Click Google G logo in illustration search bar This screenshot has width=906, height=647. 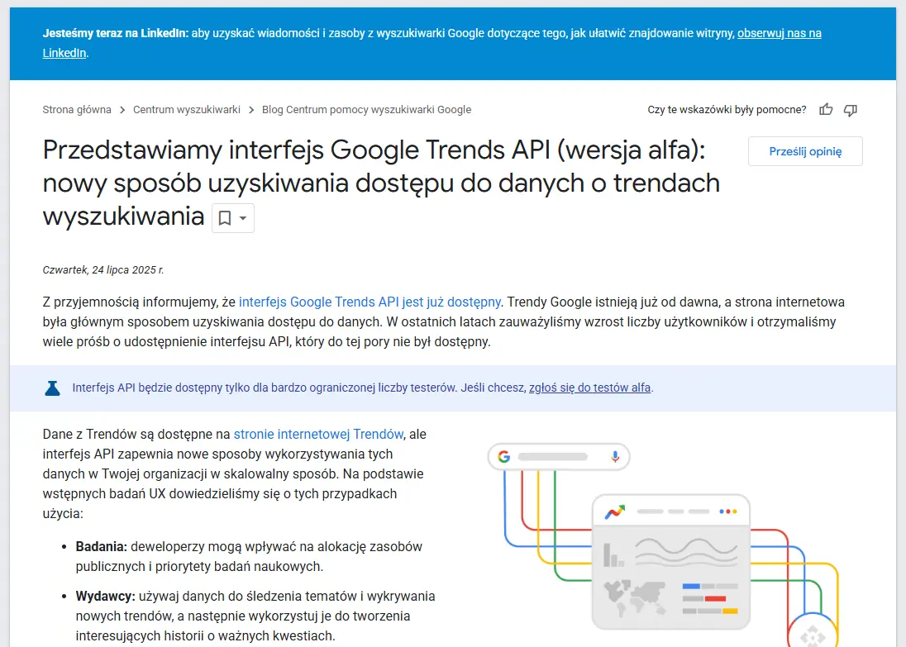tap(504, 457)
